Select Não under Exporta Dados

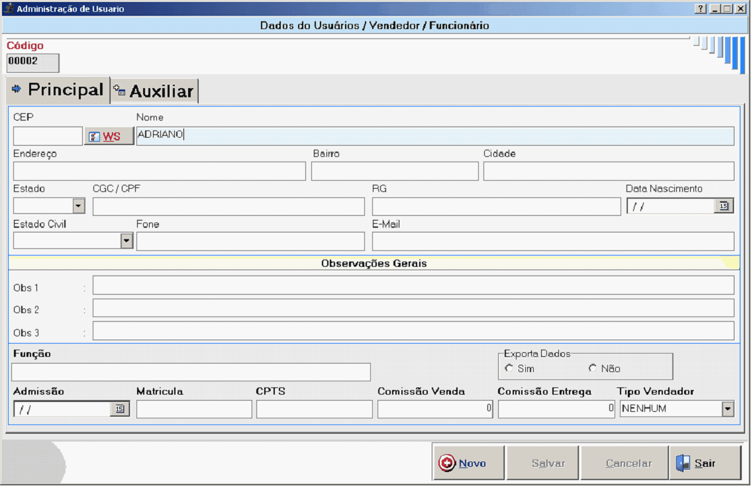point(592,368)
